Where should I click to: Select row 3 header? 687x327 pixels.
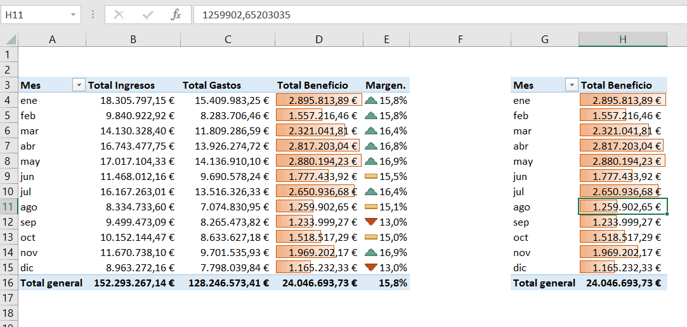10,85
